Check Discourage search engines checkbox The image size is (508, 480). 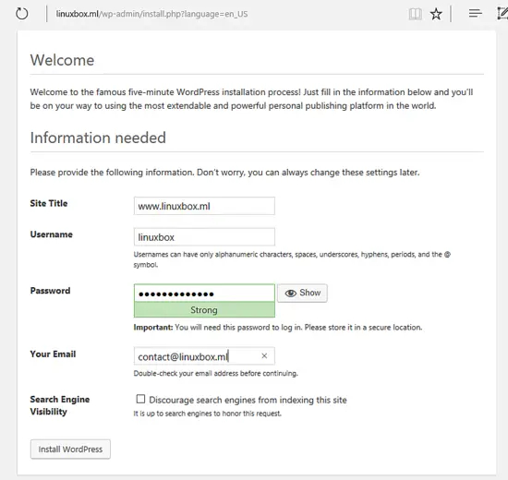coord(140,399)
